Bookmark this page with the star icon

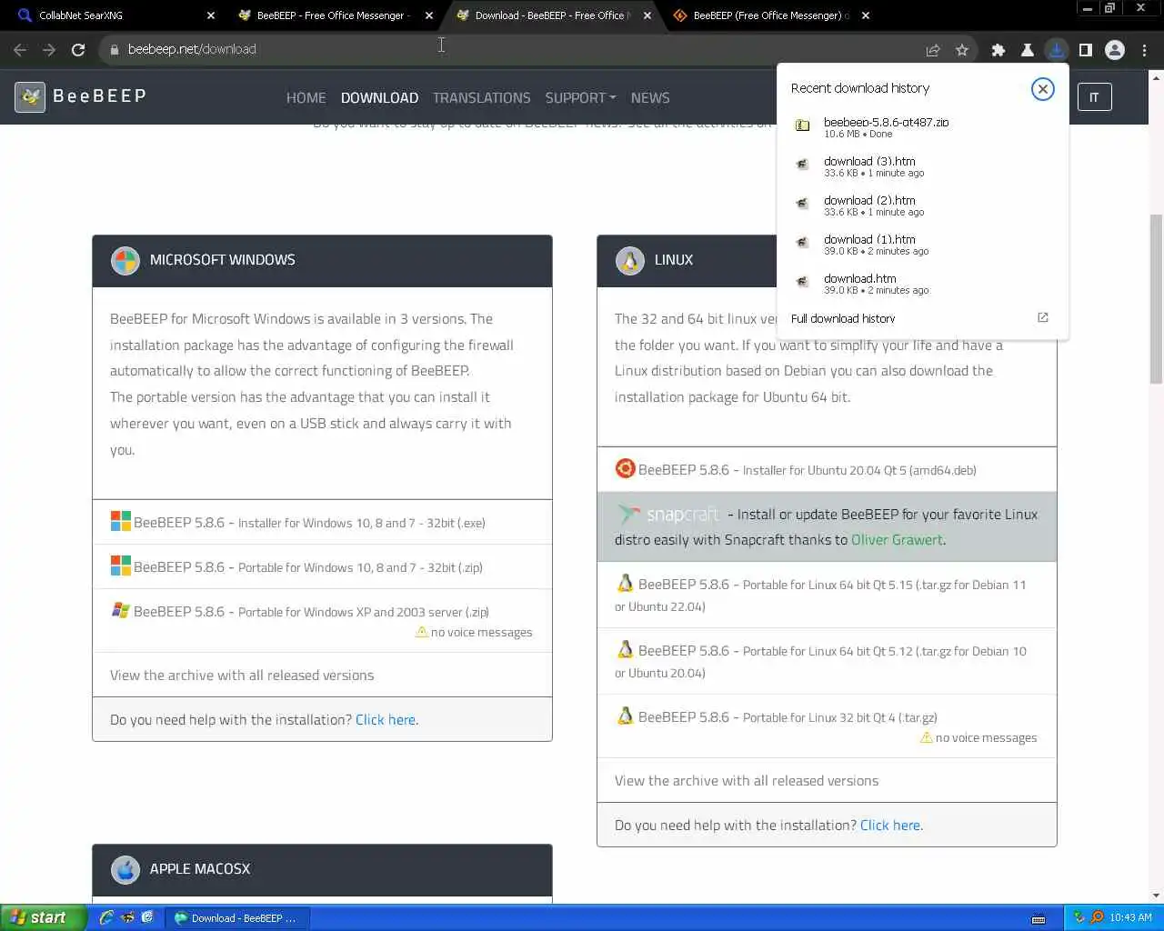(962, 50)
